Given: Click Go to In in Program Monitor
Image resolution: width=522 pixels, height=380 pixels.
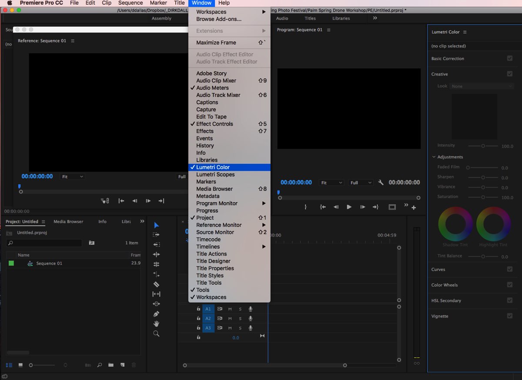Looking at the screenshot, I should point(323,207).
